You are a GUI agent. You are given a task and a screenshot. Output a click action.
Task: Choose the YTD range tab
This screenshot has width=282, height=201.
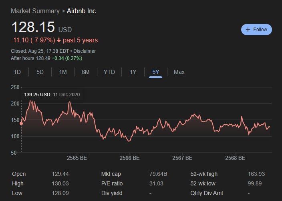pos(109,72)
